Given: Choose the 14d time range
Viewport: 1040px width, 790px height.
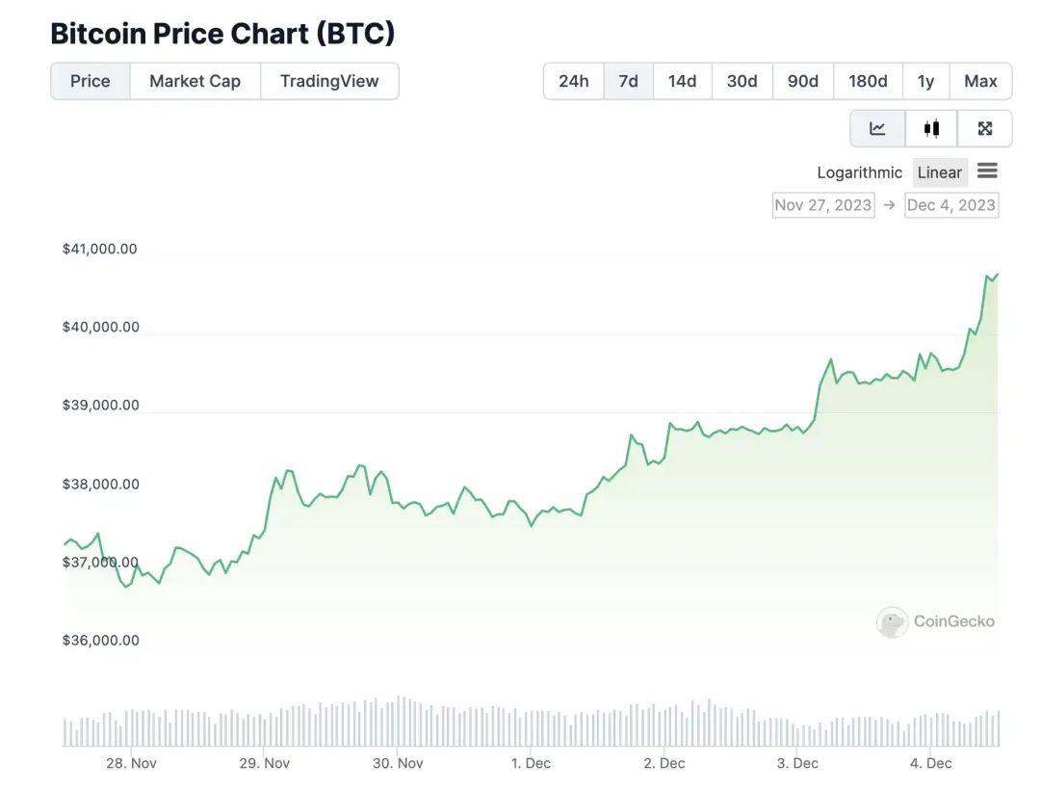Looking at the screenshot, I should 683,81.
